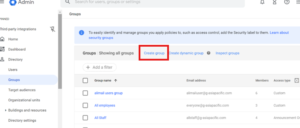Open dynamic group help tooltip icon

click(x=209, y=53)
